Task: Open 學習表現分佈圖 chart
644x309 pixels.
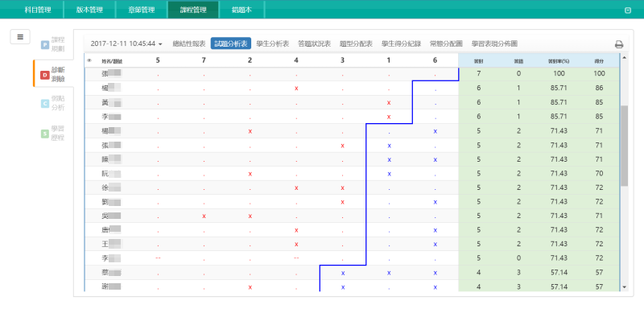Action: coord(494,43)
